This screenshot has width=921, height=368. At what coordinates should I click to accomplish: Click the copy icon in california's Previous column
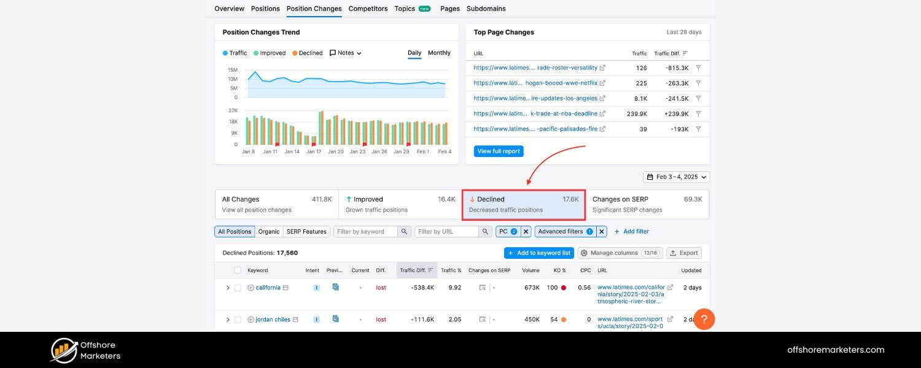pos(335,286)
